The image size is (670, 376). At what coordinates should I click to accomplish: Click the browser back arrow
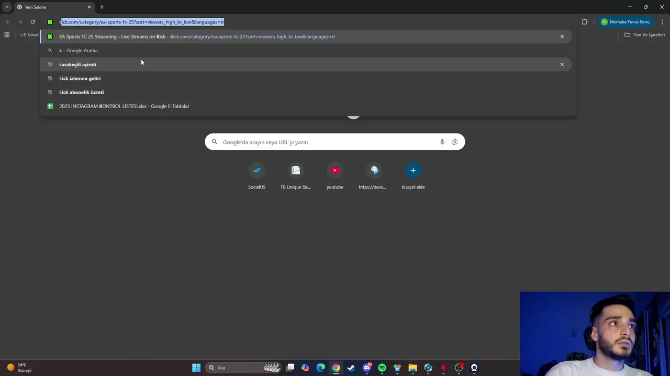tap(7, 22)
